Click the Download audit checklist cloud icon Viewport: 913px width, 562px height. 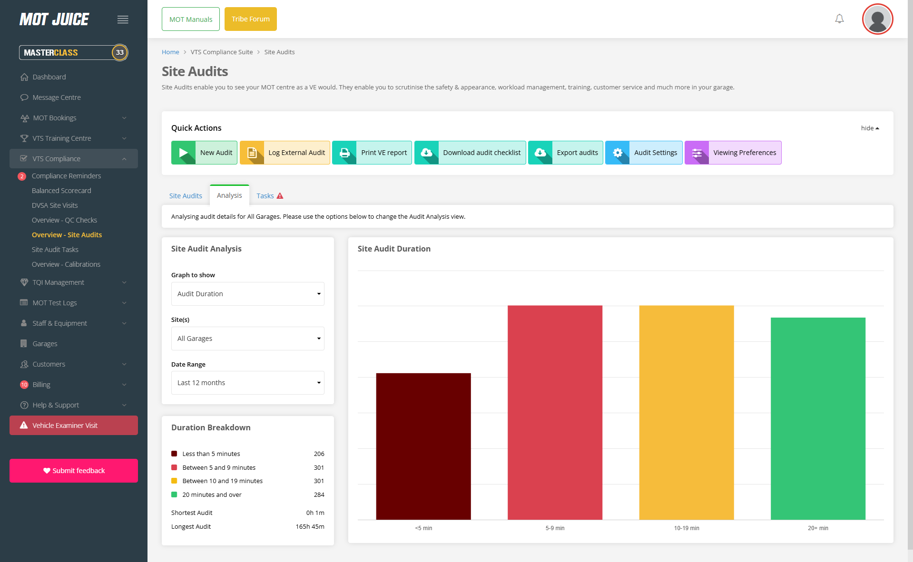pos(427,153)
